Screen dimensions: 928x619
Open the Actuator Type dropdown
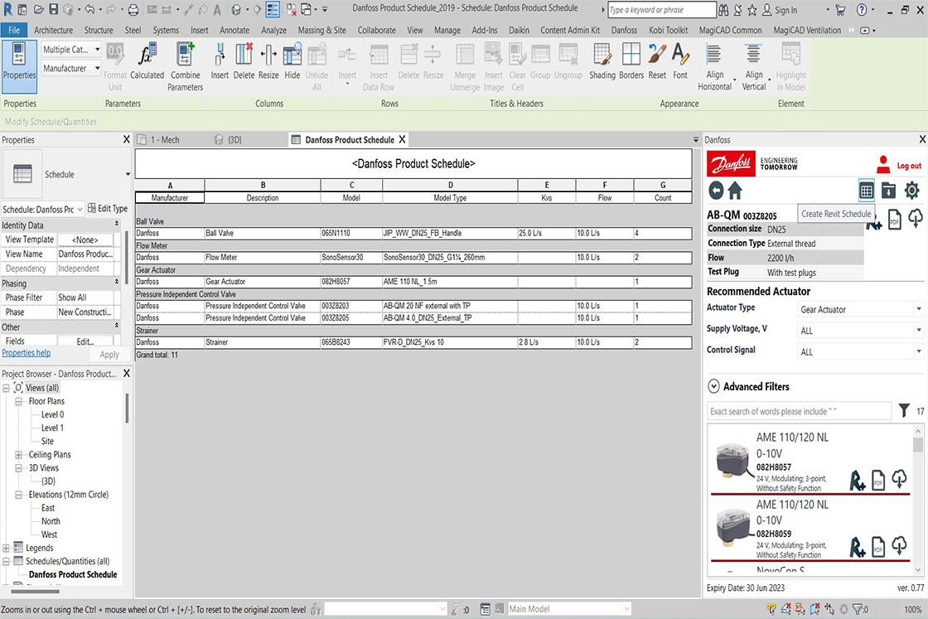pyautogui.click(x=917, y=307)
